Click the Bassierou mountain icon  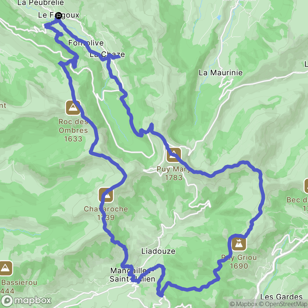(5, 268)
